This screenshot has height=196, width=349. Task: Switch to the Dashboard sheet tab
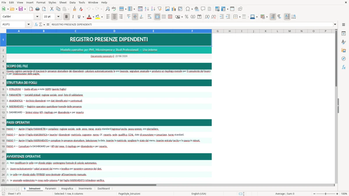pyautogui.click(x=104, y=189)
